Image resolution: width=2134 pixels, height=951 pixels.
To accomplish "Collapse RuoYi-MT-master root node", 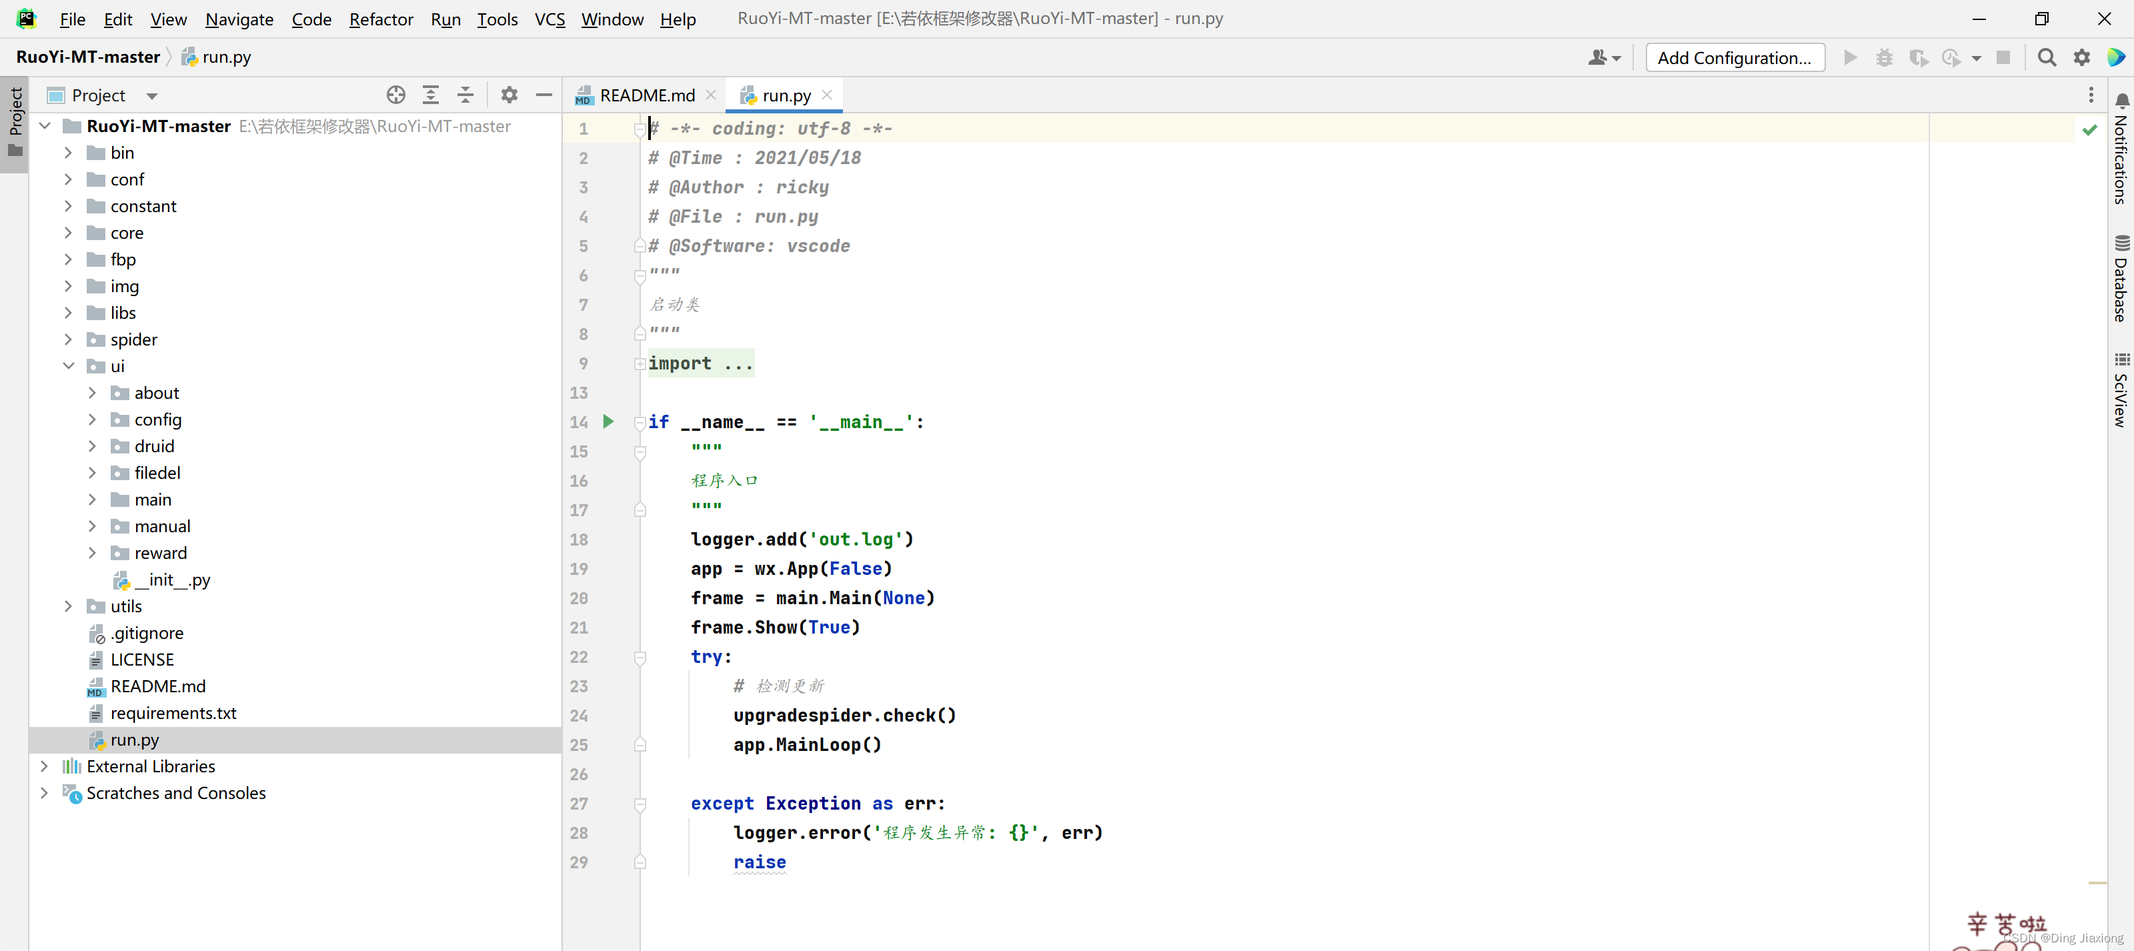I will 45,126.
